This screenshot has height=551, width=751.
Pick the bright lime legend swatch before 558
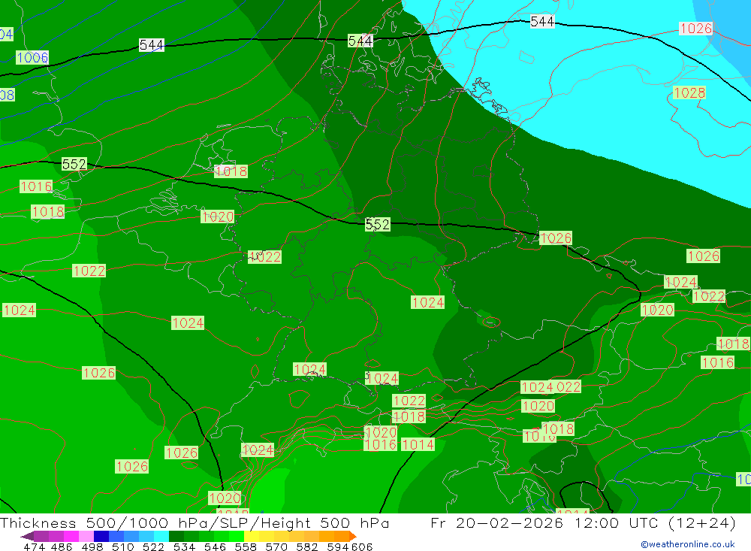coord(236,536)
